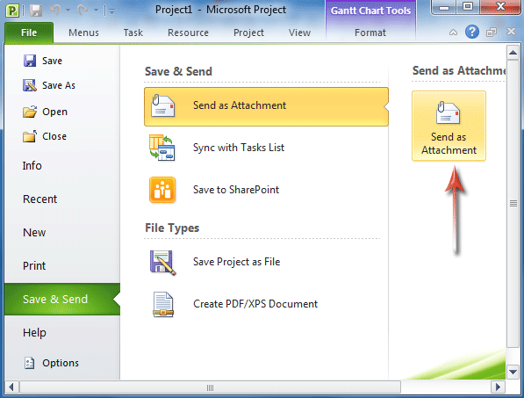Select Send as Attachment in Save & Send list
The width and height of the screenshot is (524, 398).
coord(266,106)
